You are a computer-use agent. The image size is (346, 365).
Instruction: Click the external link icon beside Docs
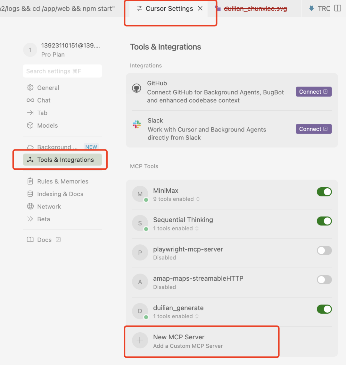(x=58, y=240)
